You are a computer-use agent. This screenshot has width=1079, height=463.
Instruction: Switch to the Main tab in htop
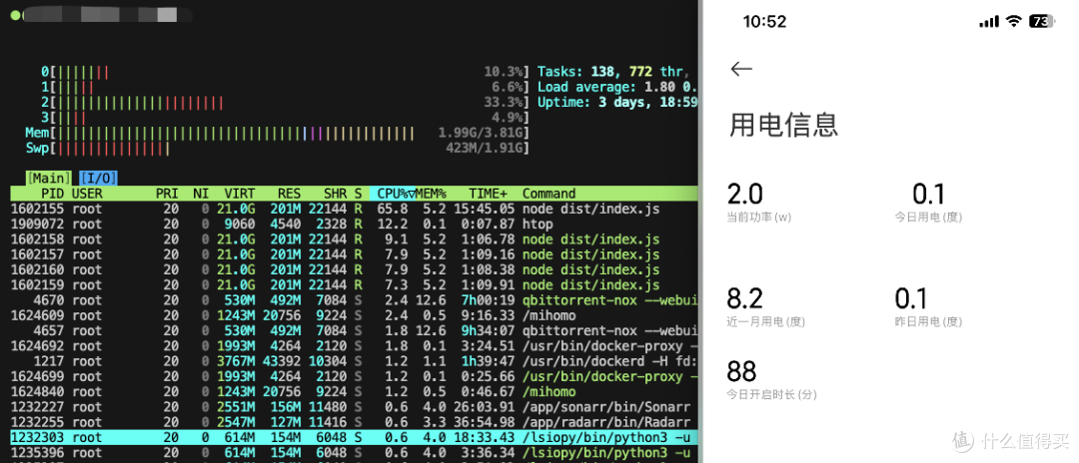(x=49, y=178)
